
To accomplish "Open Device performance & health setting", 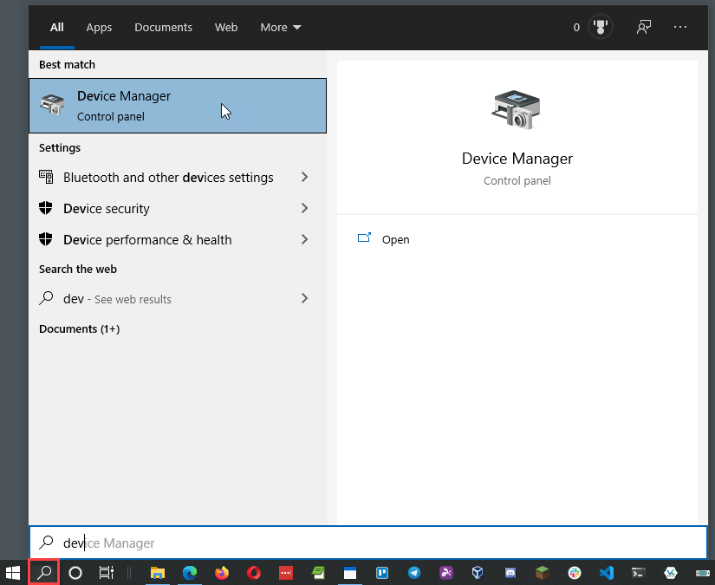I will click(147, 239).
